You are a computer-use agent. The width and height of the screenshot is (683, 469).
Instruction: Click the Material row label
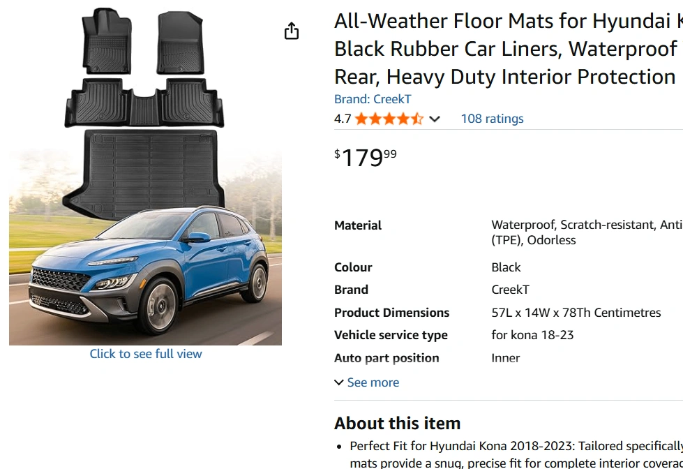[358, 225]
